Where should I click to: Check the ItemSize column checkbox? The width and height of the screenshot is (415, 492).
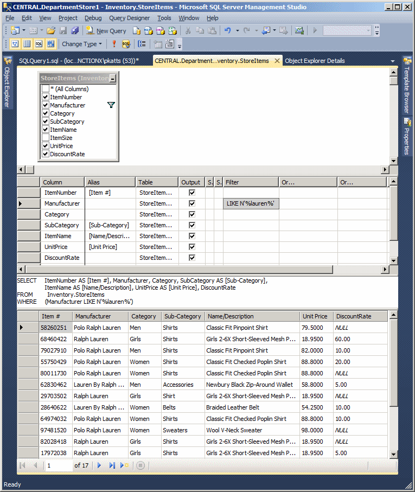(46, 138)
